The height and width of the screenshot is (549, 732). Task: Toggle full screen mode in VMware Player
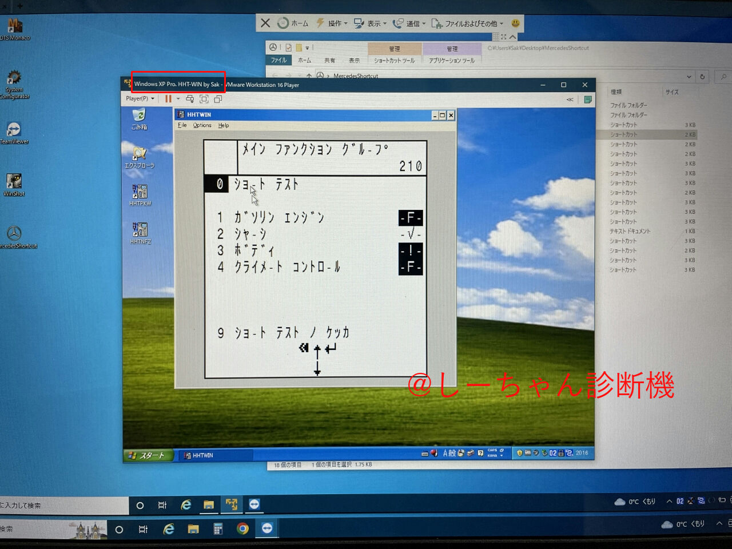[x=204, y=98]
